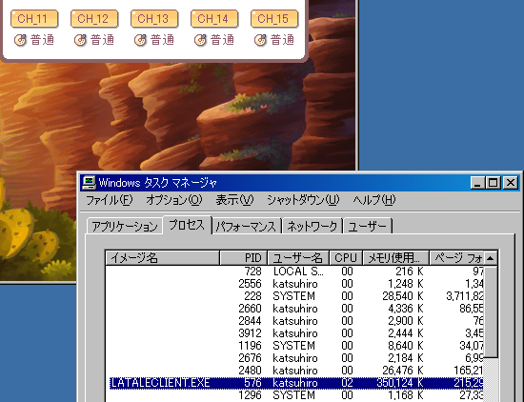The height and width of the screenshot is (402, 524).
Task: Click 普通 label under CH_13
Action: coord(162,40)
